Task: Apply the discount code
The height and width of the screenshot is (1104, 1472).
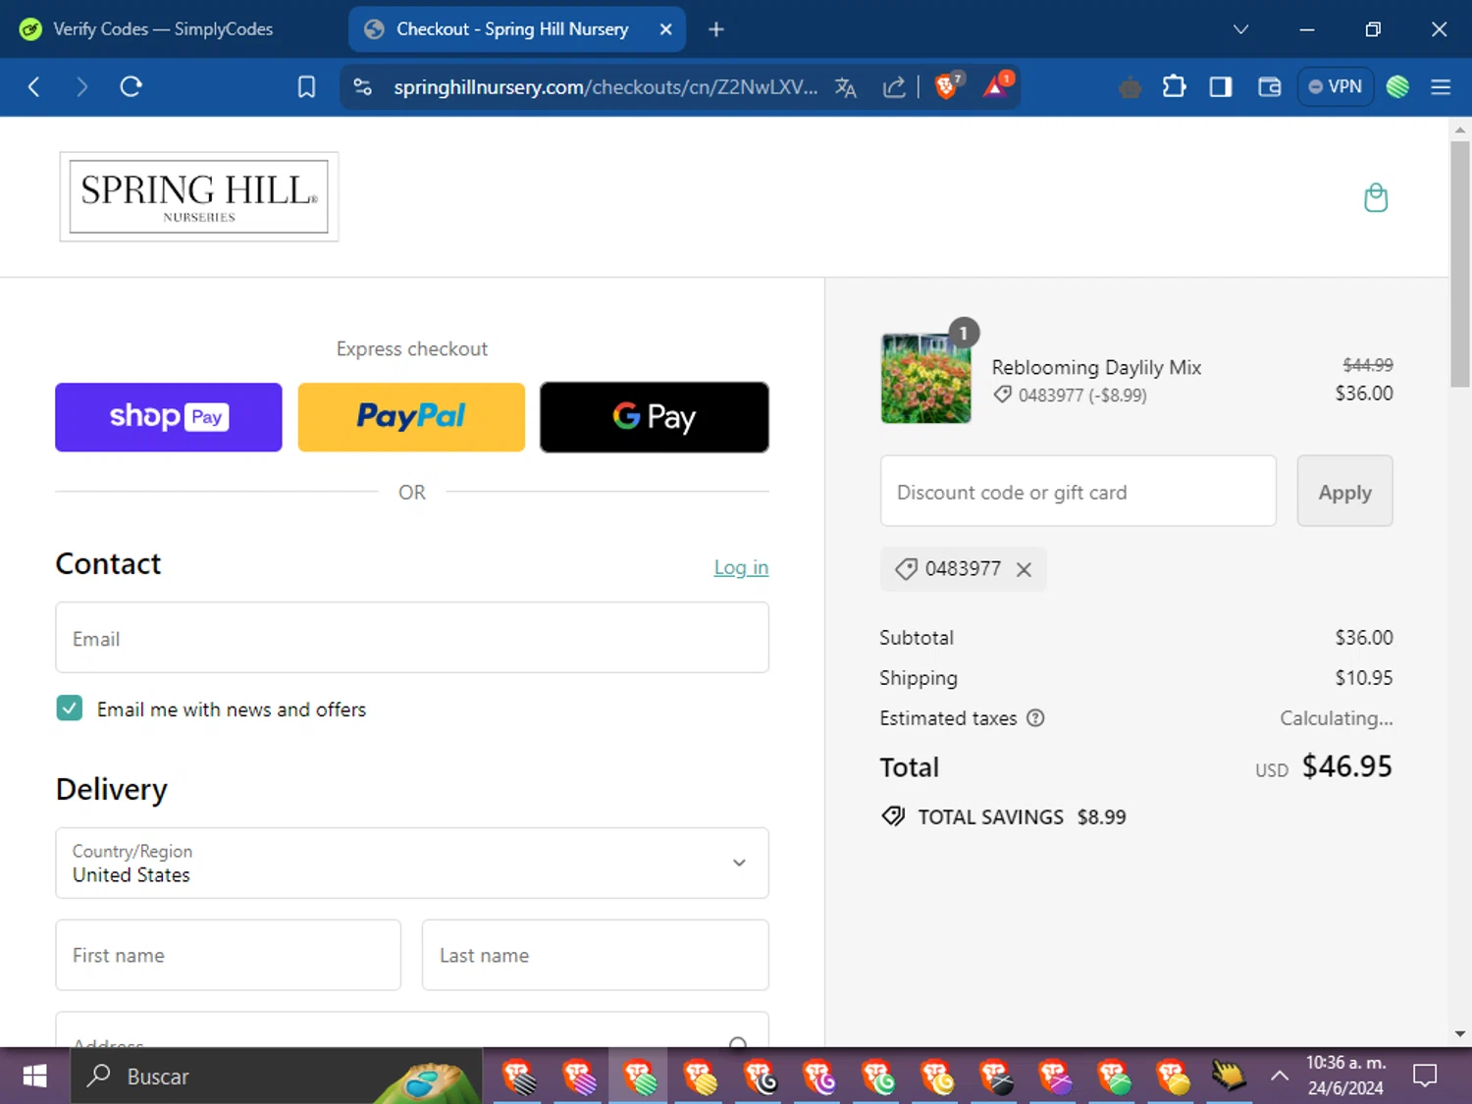Action: pos(1344,492)
